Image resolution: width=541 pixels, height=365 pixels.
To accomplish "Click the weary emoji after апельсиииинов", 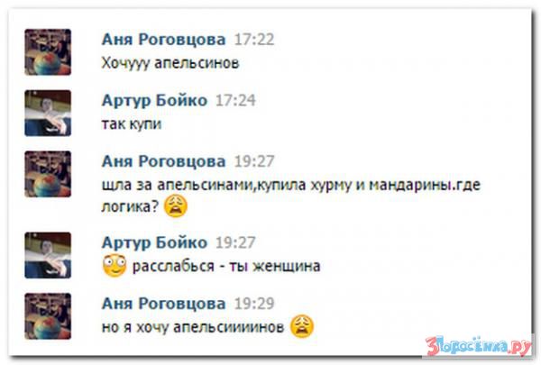I will (302, 327).
